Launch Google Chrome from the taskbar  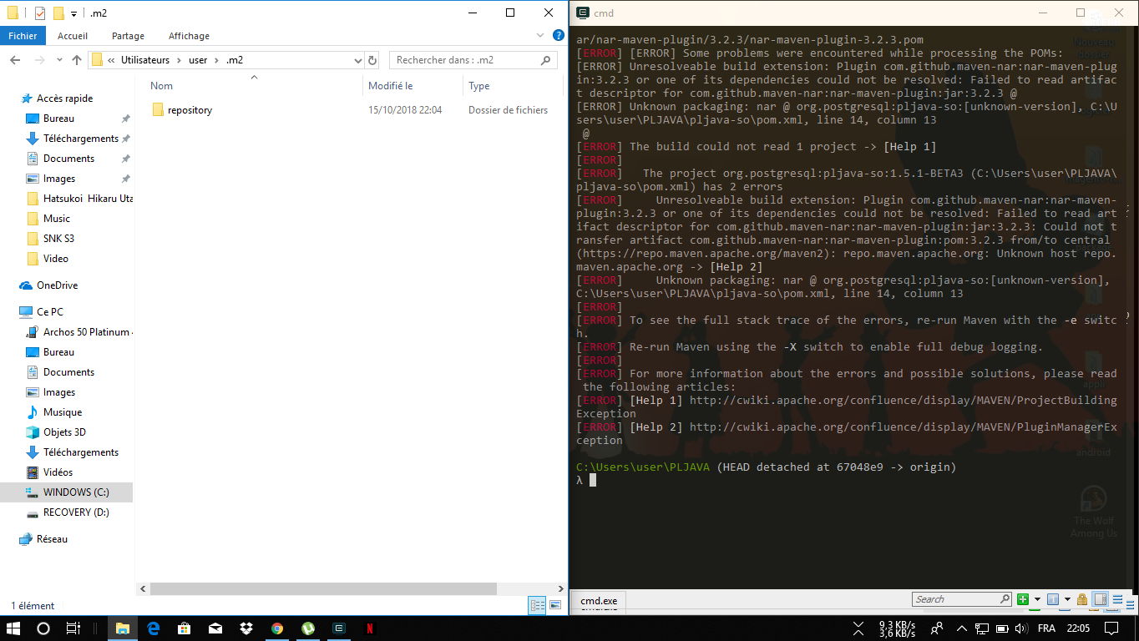[x=276, y=627]
